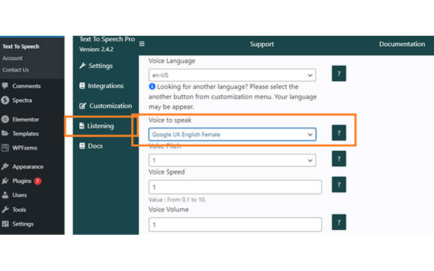Open the Voice to speak dropdown
The width and height of the screenshot is (434, 271).
click(x=232, y=134)
